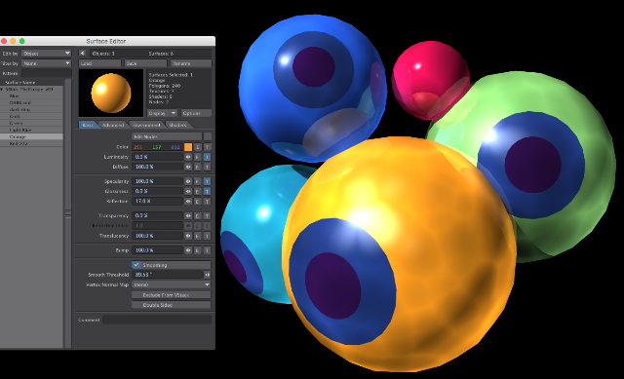Open the Reflection envelope E button
Viewport: 624px width, 379px height.
[x=197, y=202]
